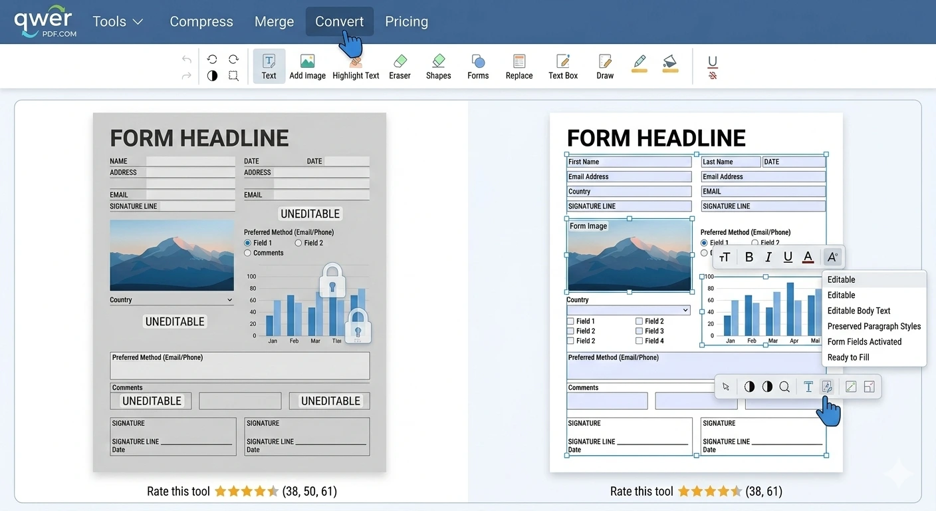
Task: Activate the Highlight Text tool
Action: click(x=356, y=67)
